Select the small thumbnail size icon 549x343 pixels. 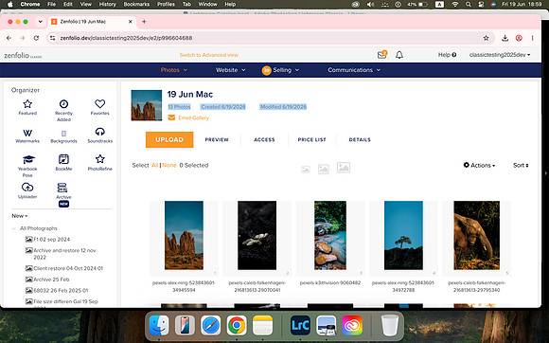coord(306,170)
